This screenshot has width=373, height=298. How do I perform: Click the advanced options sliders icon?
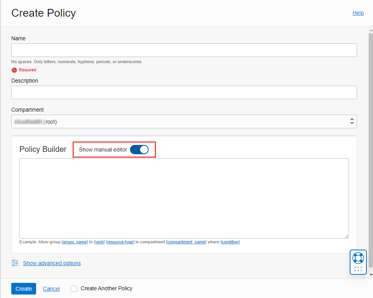tap(15, 263)
